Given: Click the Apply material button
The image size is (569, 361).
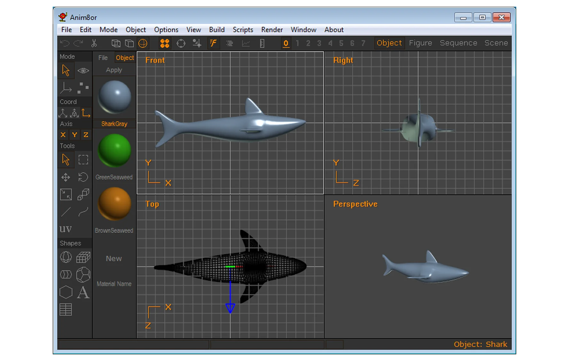Looking at the screenshot, I should pos(114,70).
